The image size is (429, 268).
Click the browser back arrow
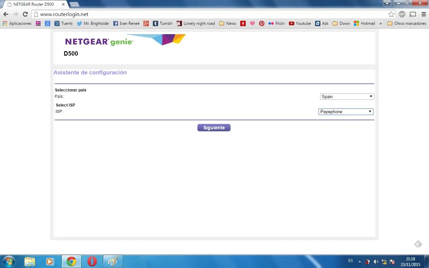point(6,14)
